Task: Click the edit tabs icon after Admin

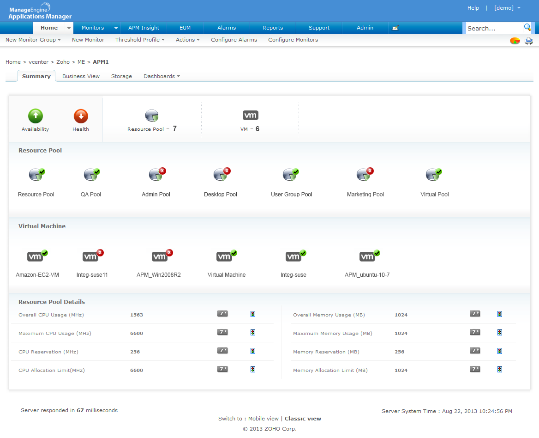Action: click(x=395, y=28)
